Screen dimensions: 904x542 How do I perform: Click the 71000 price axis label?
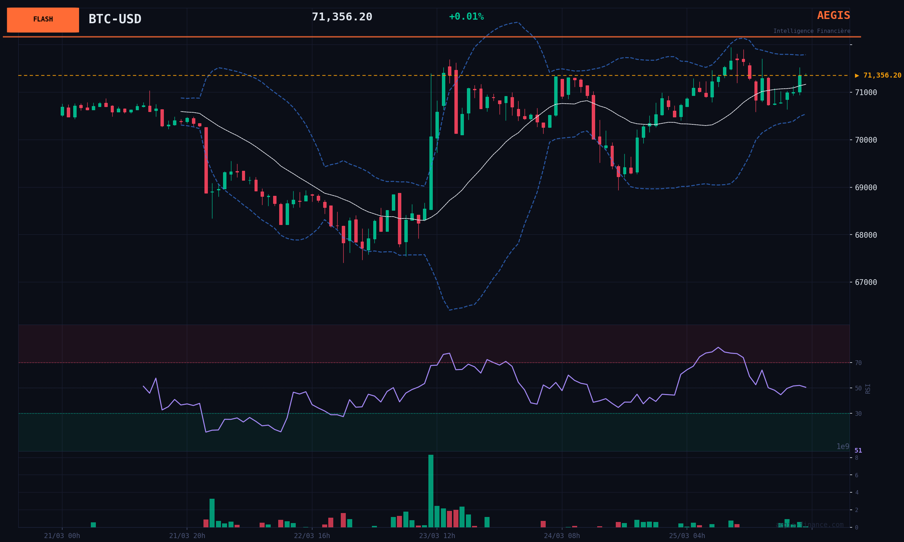coord(866,92)
